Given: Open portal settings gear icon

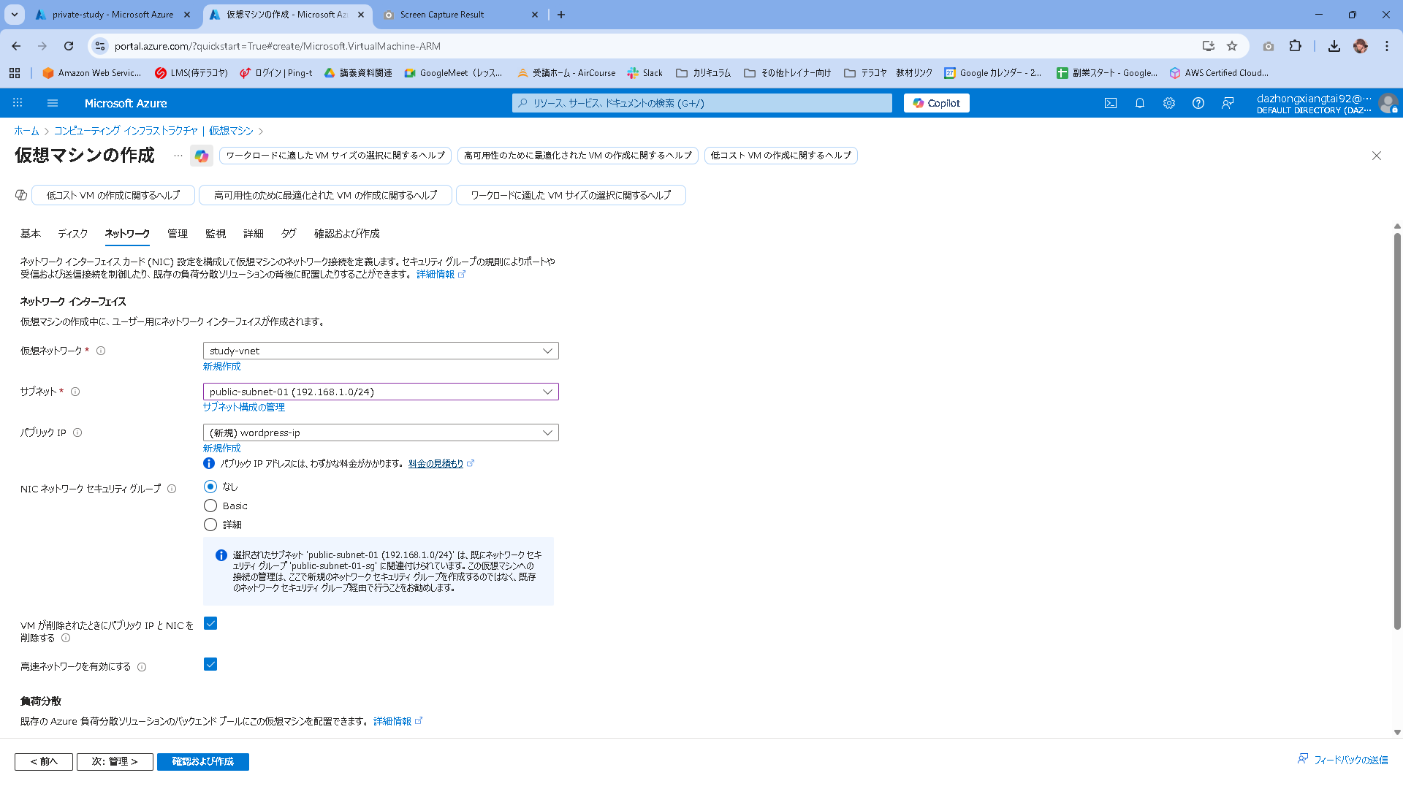Looking at the screenshot, I should pos(1168,103).
